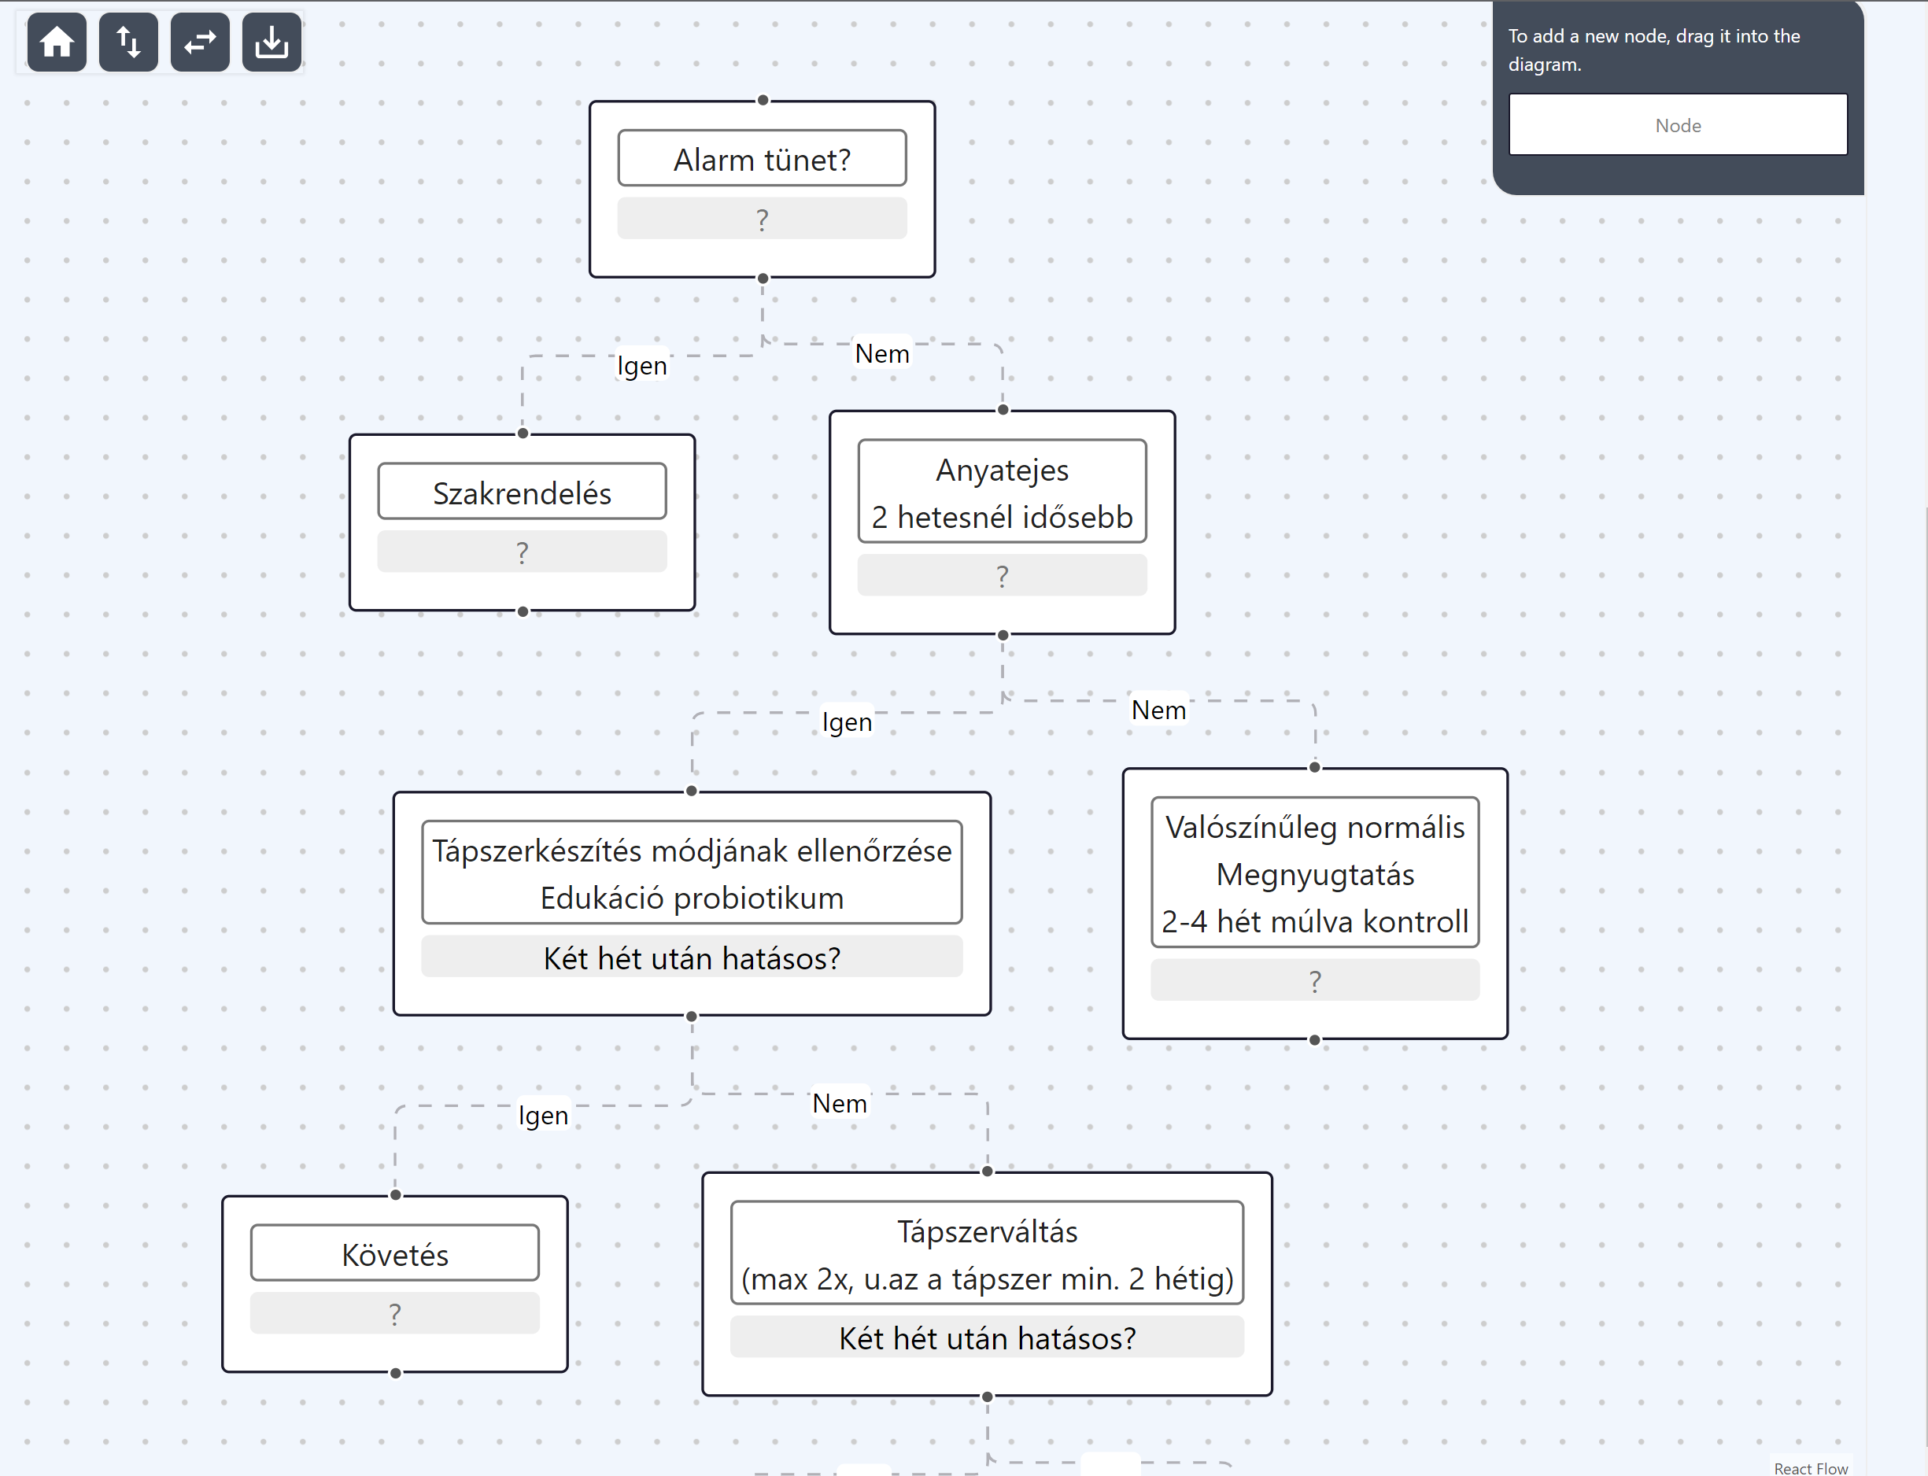Click the bottom handle of the 'Követés' node
The image size is (1928, 1476).
point(396,1373)
